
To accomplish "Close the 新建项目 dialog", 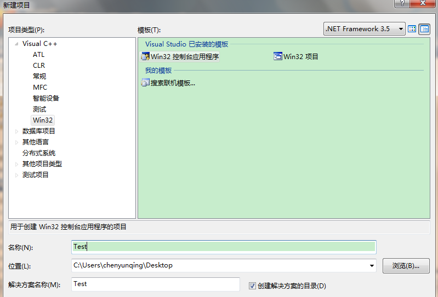I will click(x=423, y=3).
